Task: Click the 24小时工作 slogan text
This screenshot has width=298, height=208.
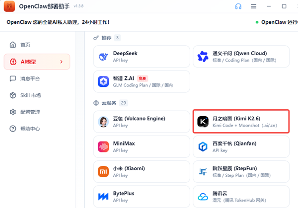Action: coord(95,22)
